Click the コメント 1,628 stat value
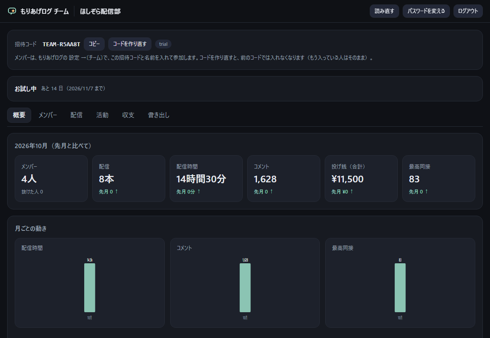Viewport: 490px width, 338px height. [265, 179]
